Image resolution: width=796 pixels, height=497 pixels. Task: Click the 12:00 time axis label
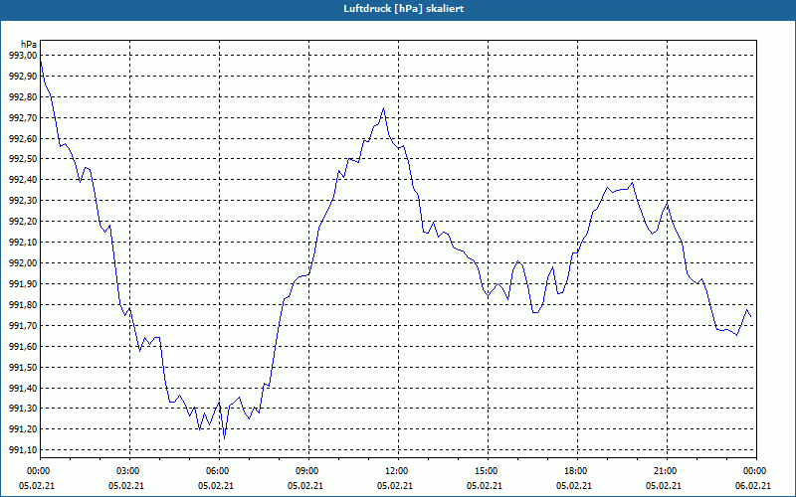pyautogui.click(x=398, y=471)
